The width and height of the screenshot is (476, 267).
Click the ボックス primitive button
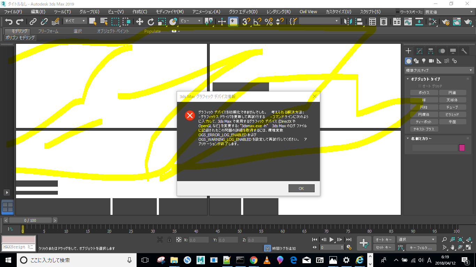[x=424, y=93]
